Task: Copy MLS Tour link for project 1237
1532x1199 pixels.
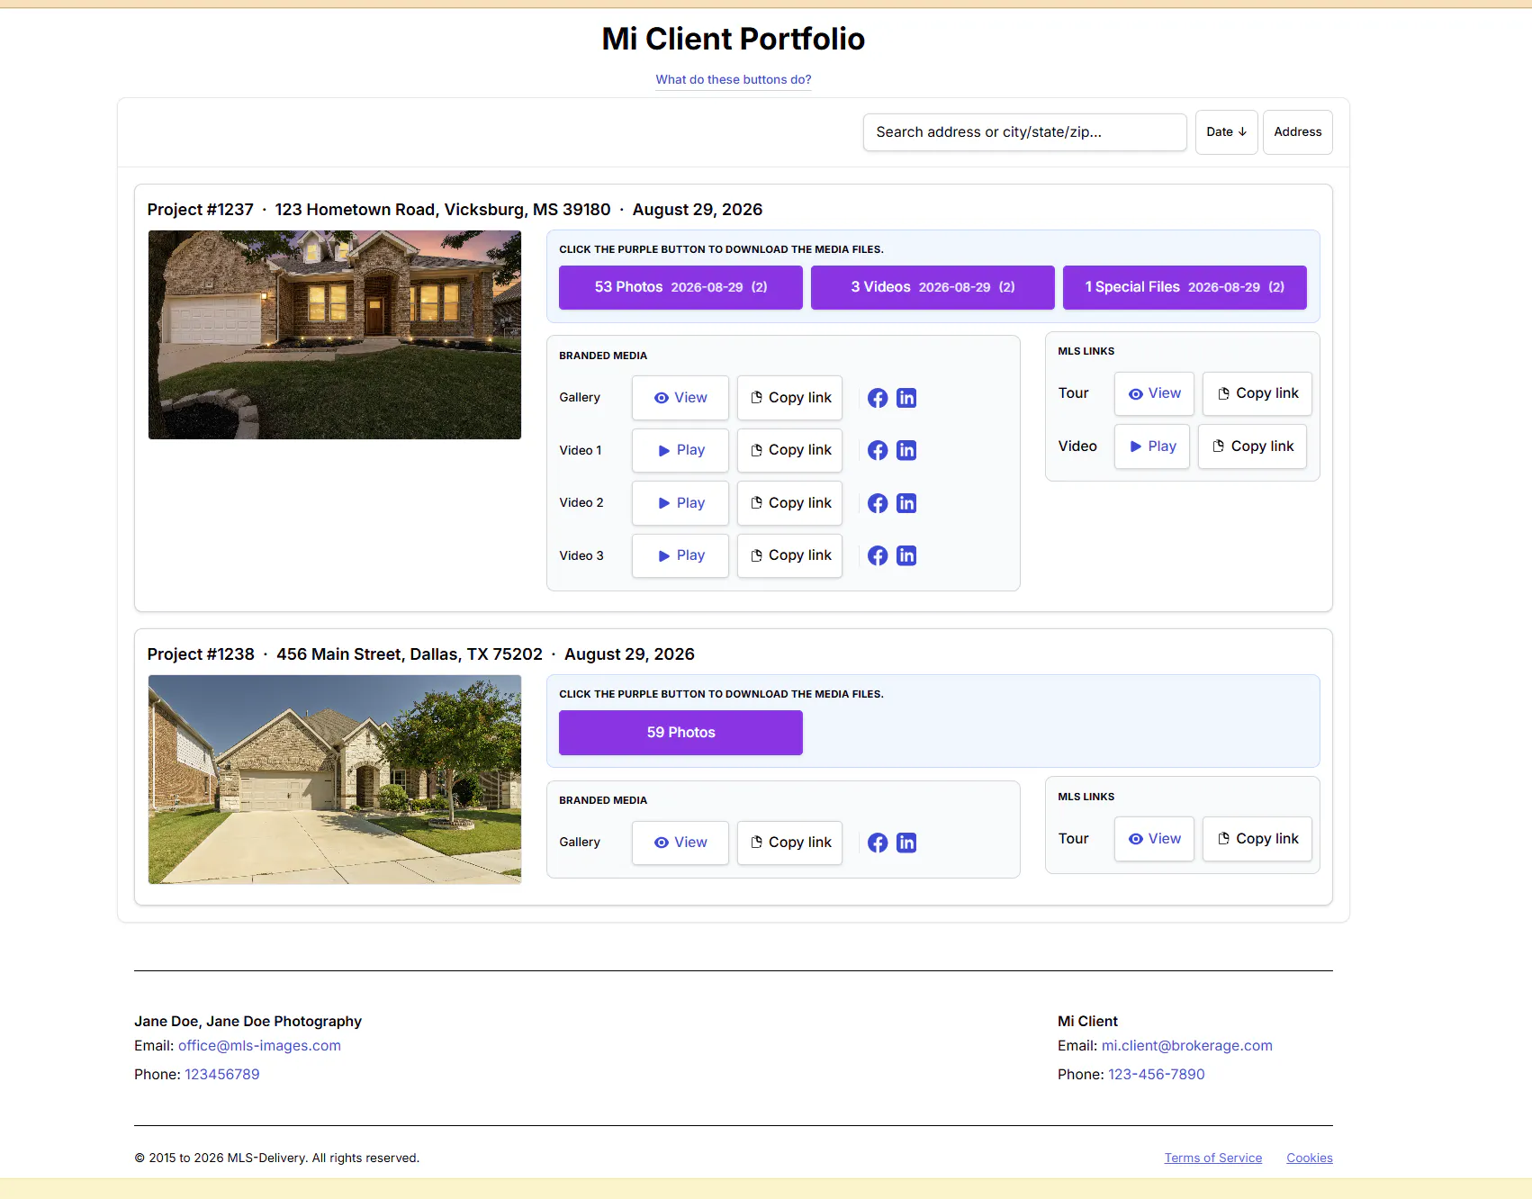Action: click(x=1257, y=393)
